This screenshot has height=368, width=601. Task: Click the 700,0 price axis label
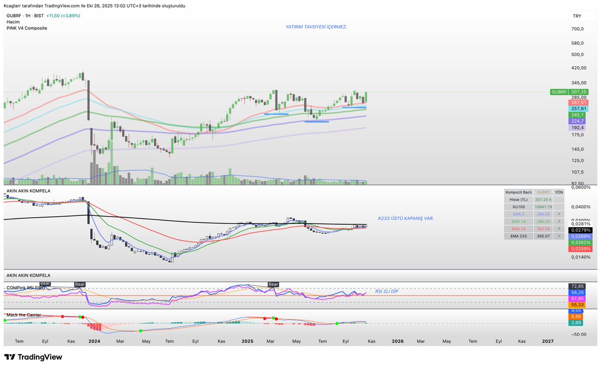[577, 30]
